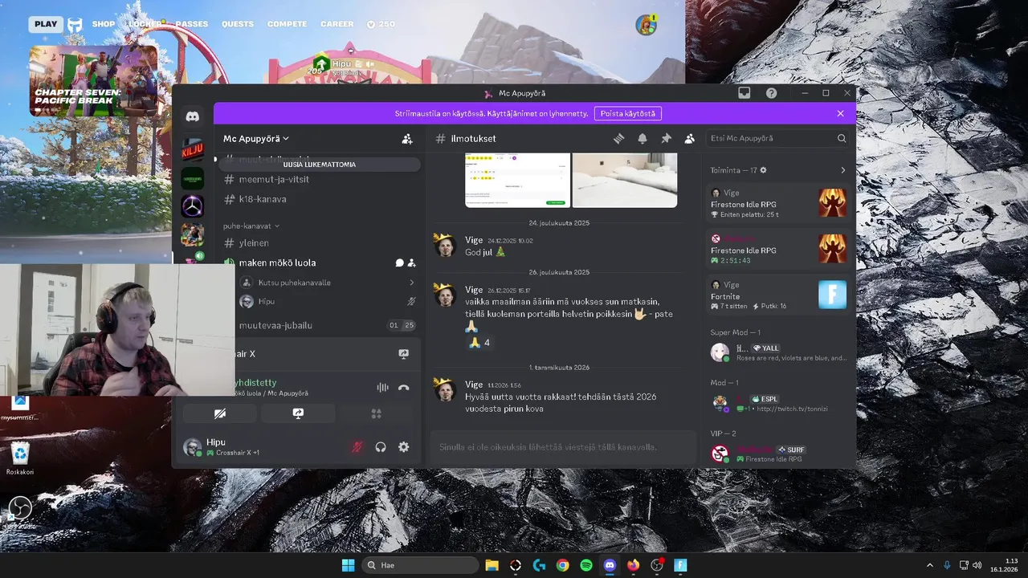The image size is (1028, 578).
Task: Open user settings gear next to Hipu
Action: click(x=404, y=447)
